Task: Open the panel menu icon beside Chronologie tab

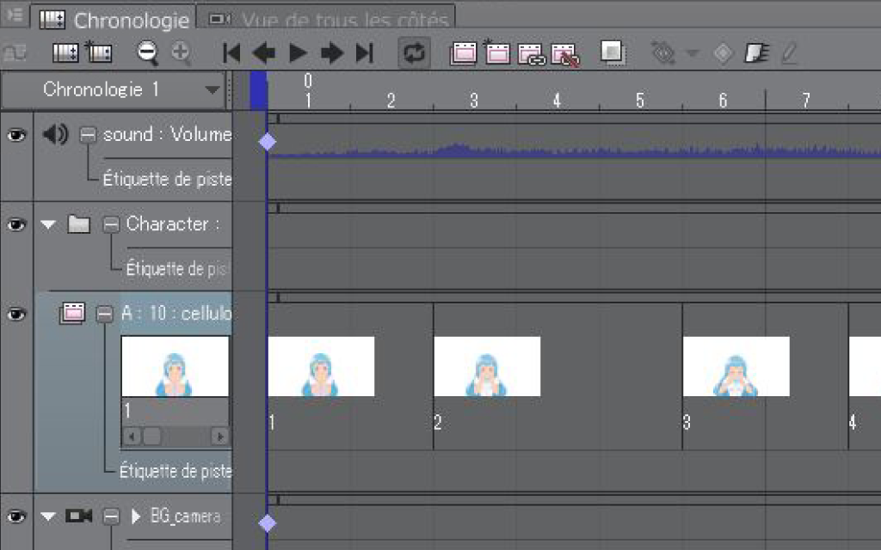Action: [14, 14]
